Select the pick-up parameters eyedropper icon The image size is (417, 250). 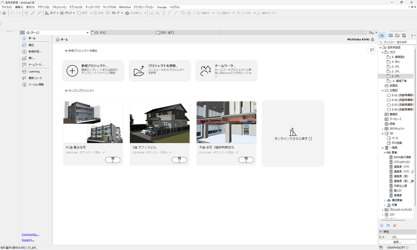[x=33, y=13]
